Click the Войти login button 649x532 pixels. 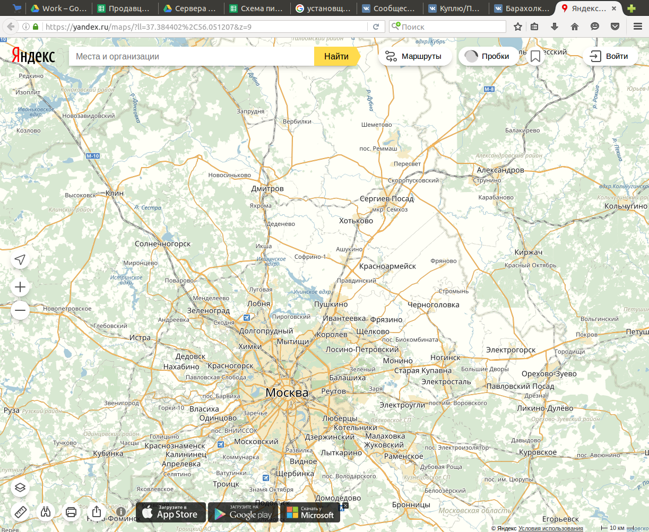(610, 56)
